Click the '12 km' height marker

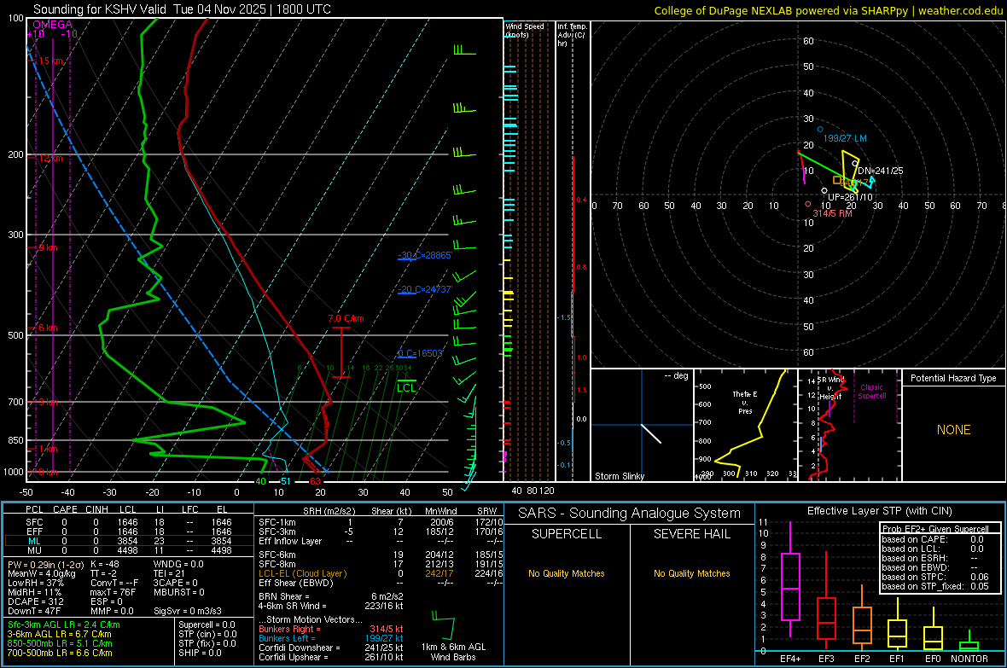50,158
